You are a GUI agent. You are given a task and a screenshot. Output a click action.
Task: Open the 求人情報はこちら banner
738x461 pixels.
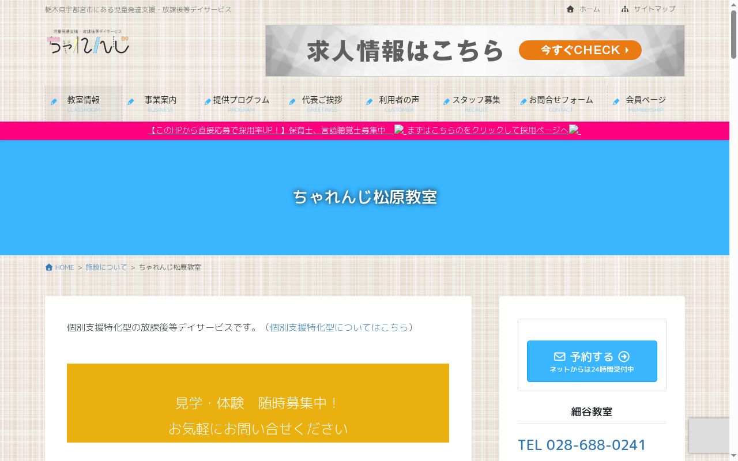[475, 51]
